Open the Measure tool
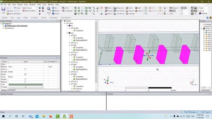This screenshot has width=212, height=119. click(174, 8)
